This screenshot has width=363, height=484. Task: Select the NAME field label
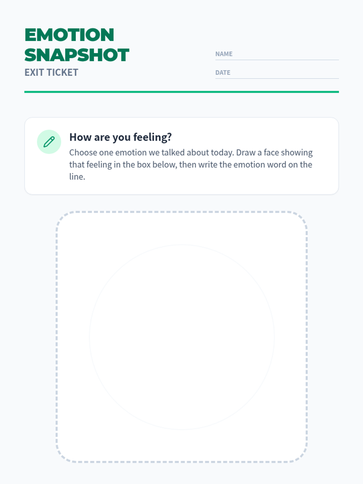[x=224, y=54]
